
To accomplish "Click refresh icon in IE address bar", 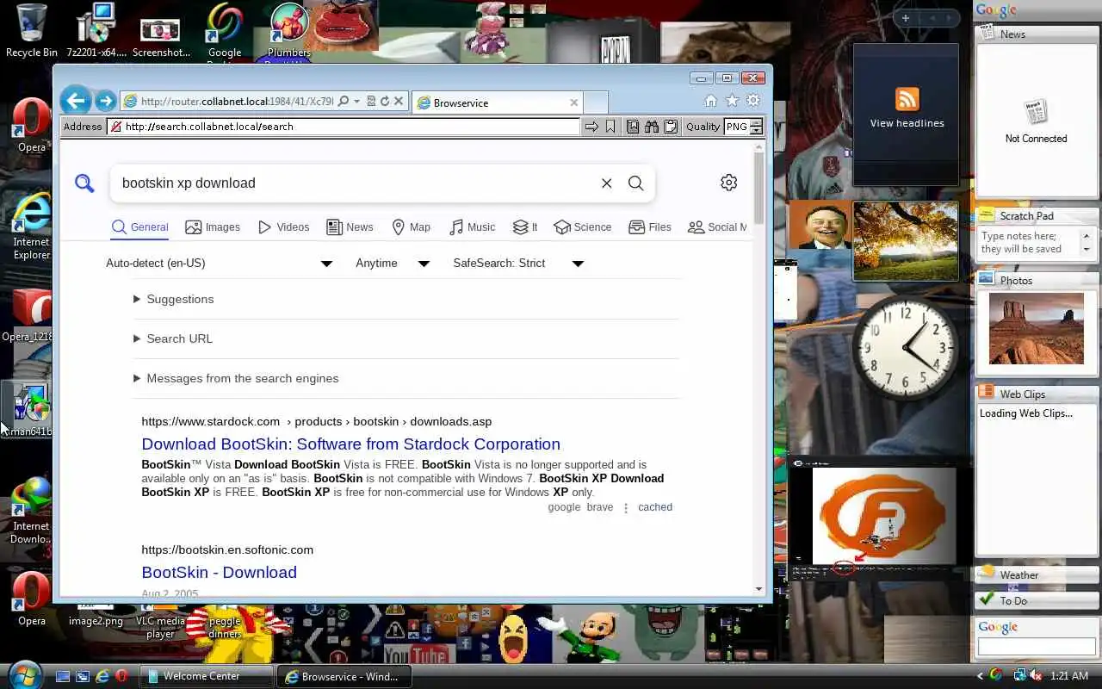I will pos(385,101).
